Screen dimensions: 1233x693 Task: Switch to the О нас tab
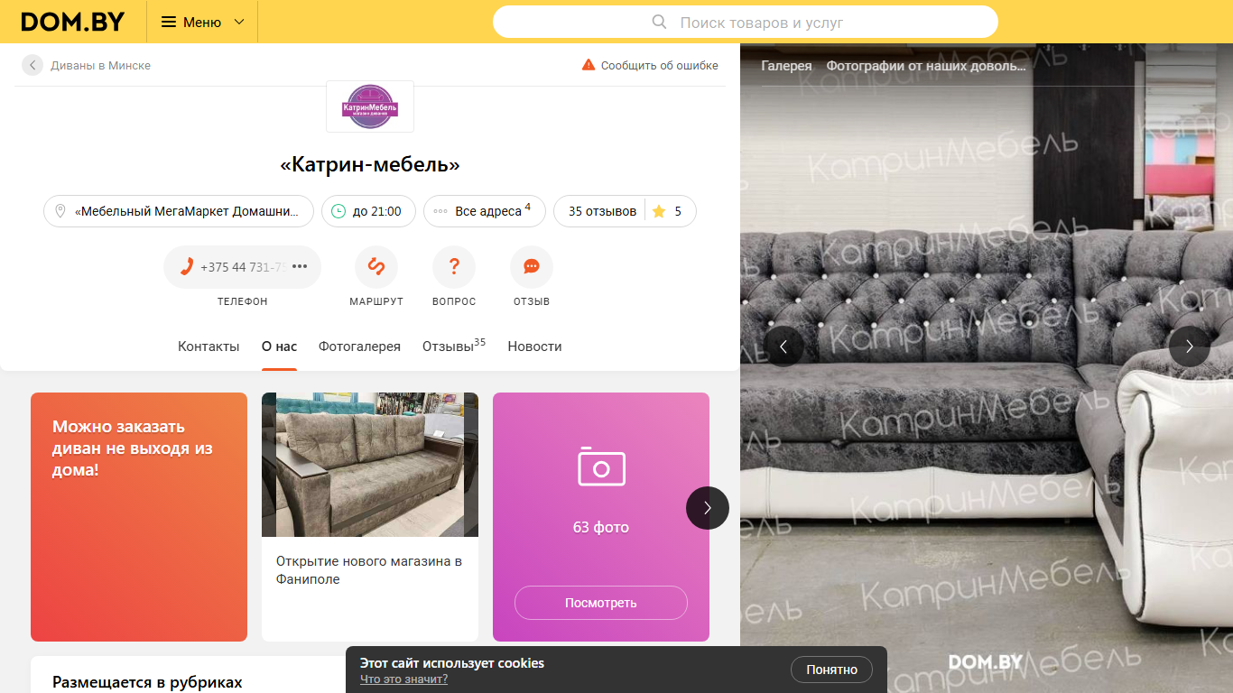pyautogui.click(x=279, y=346)
